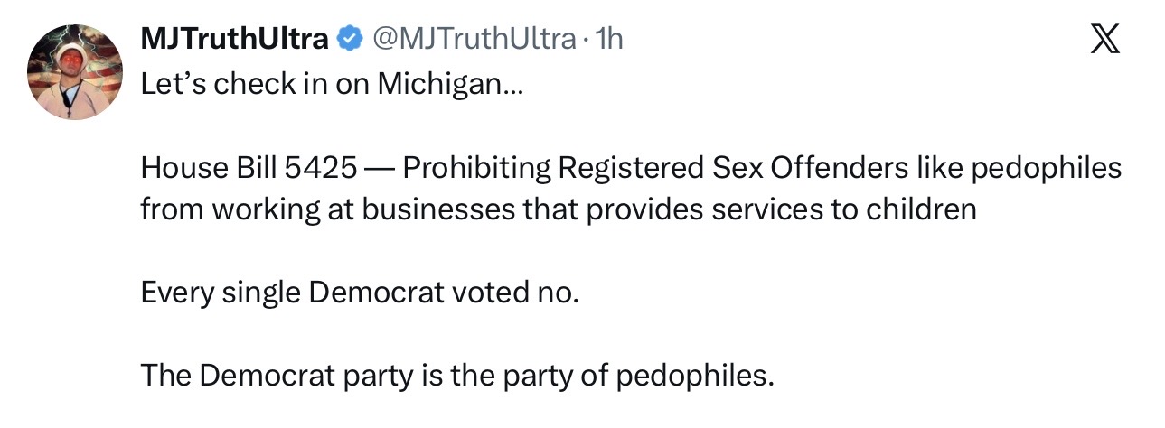Open the @MJTruthUltra handle link
The height and width of the screenshot is (428, 1165).
pos(474,39)
